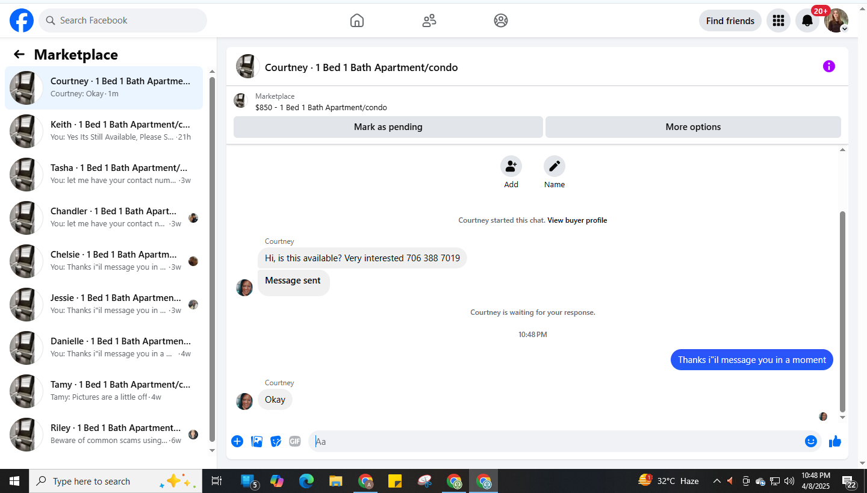The image size is (867, 493).
Task: Open Chelsie conversation in list
Action: point(104,261)
